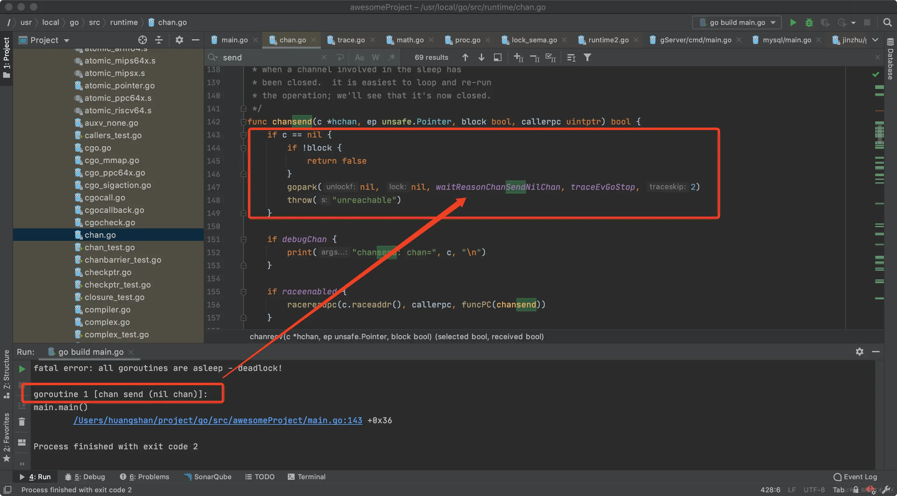Clear run console with trash icon
This screenshot has height=496, width=897.
point(22,422)
